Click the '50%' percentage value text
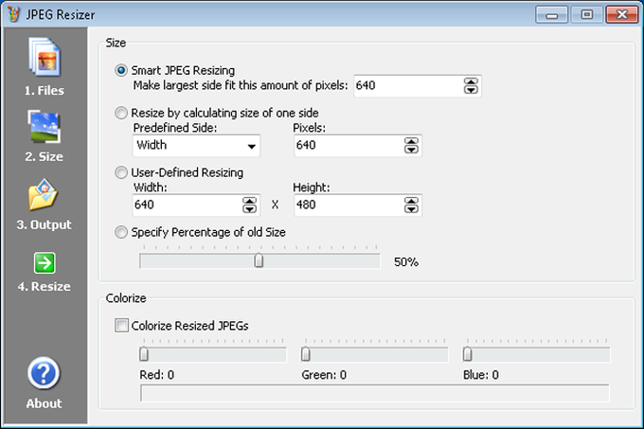This screenshot has height=429, width=644. click(405, 262)
